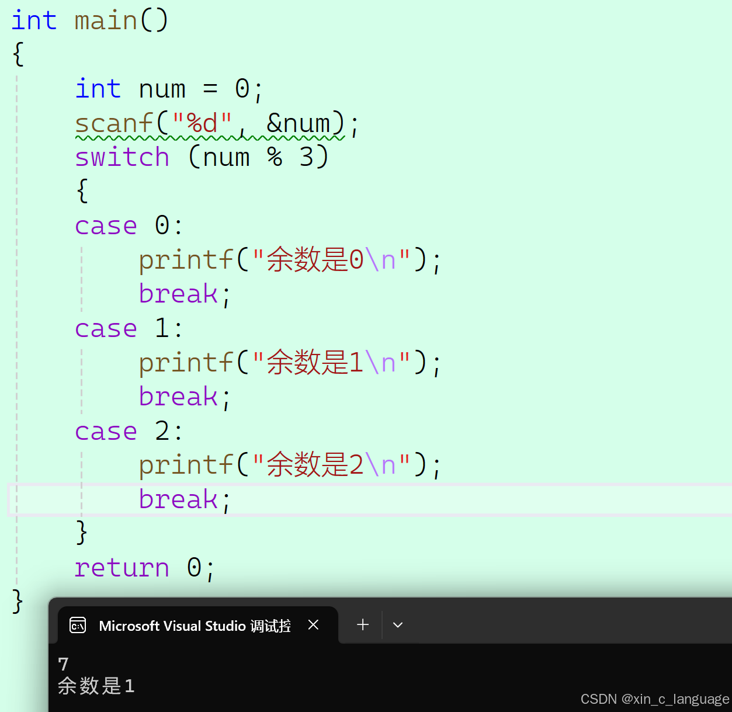The image size is (732, 712).
Task: Click the printf line printing 余数是1
Action: (x=290, y=363)
